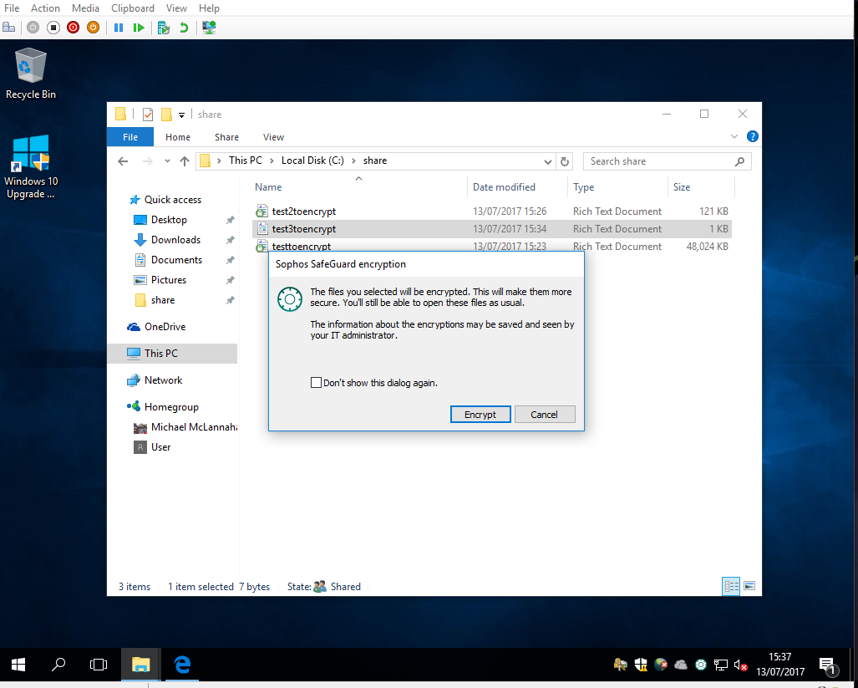858x688 pixels.
Task: Shut down the VM using the red power icon
Action: click(73, 28)
